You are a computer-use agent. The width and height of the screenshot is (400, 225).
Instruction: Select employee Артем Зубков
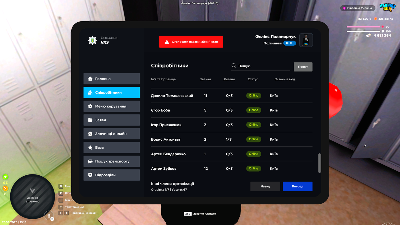(x=232, y=168)
